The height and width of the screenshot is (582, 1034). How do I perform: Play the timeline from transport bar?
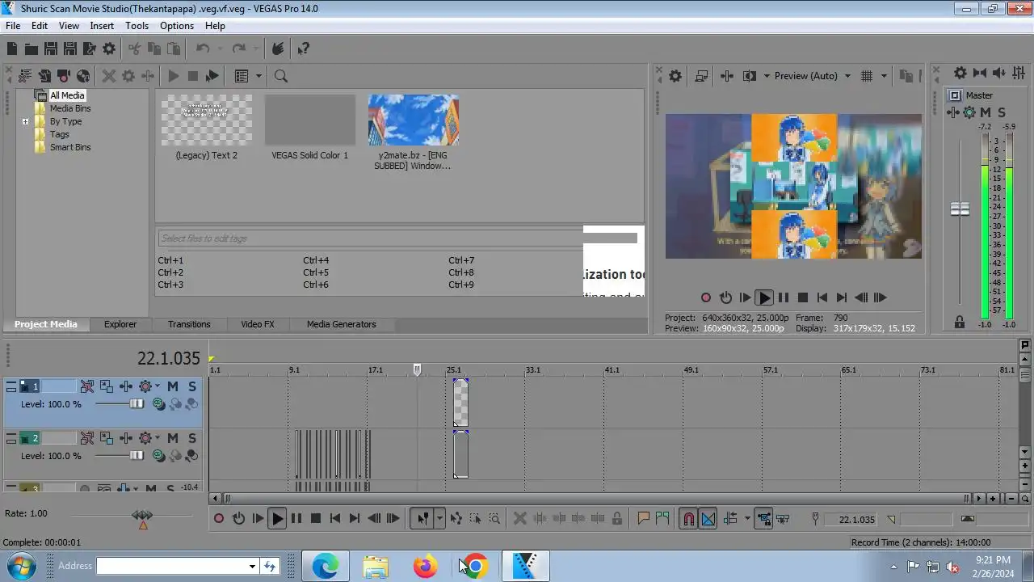point(277,519)
